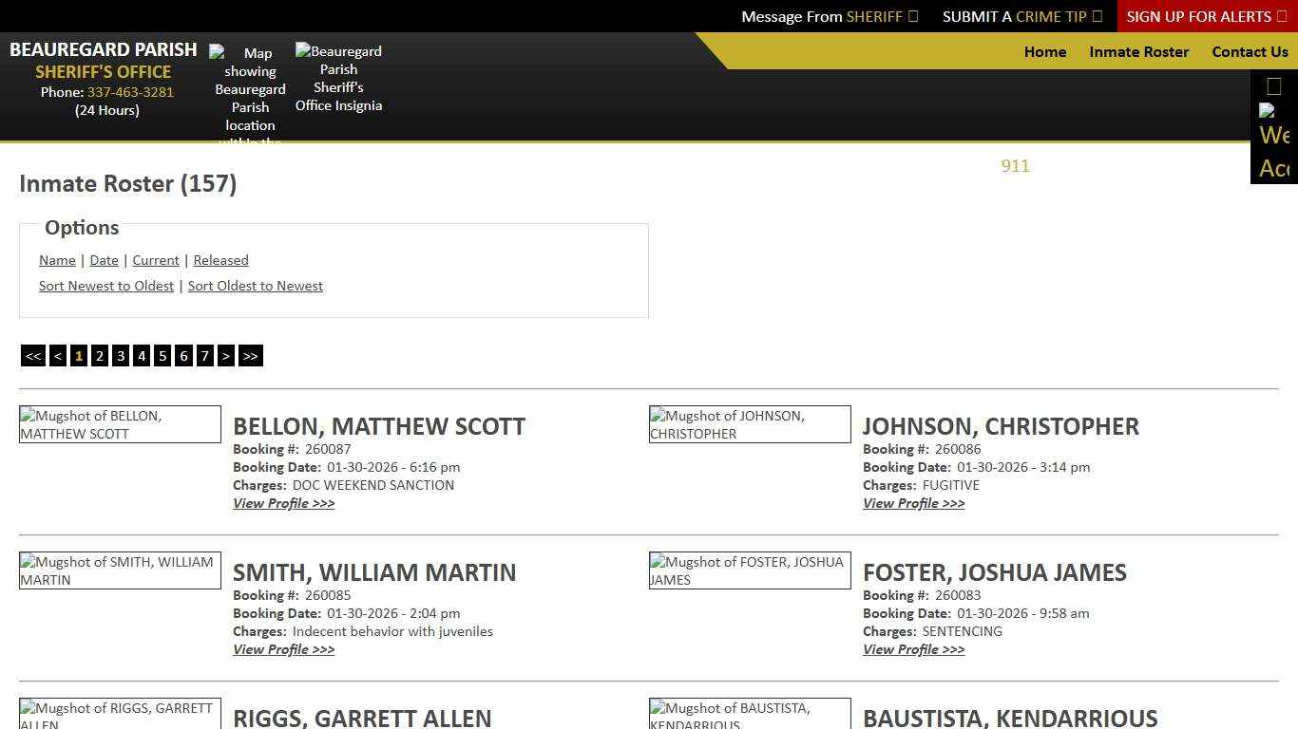Go to the last page with >>
The width and height of the screenshot is (1298, 729).
250,355
